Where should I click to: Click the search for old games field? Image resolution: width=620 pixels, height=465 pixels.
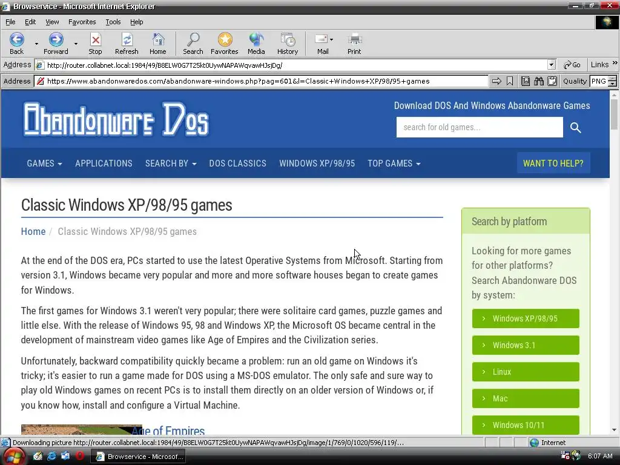point(480,127)
